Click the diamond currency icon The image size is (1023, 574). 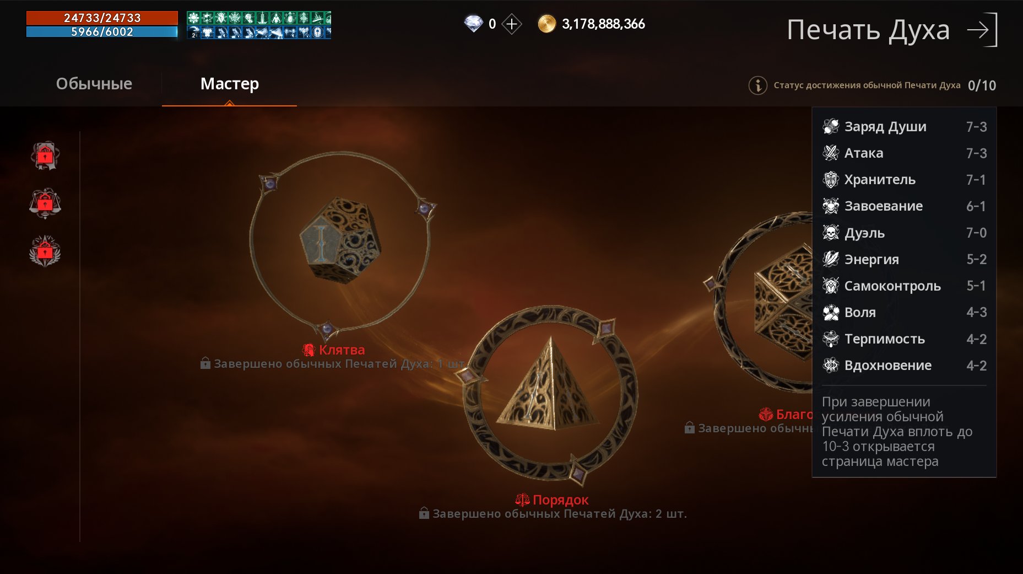pyautogui.click(x=473, y=24)
